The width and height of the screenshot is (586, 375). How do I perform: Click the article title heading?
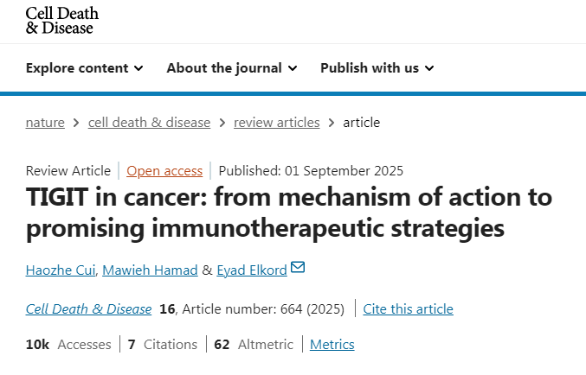[289, 213]
